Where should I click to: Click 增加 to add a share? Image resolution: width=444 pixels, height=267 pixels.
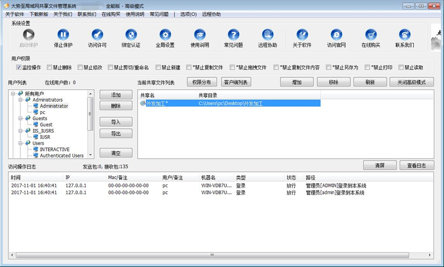(x=297, y=82)
